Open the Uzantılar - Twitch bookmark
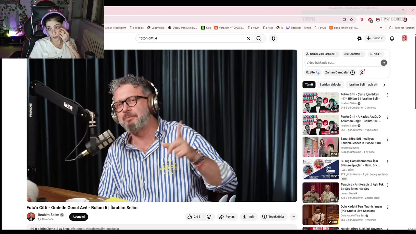The height and width of the screenshot is (234, 416). pyautogui.click(x=299, y=28)
